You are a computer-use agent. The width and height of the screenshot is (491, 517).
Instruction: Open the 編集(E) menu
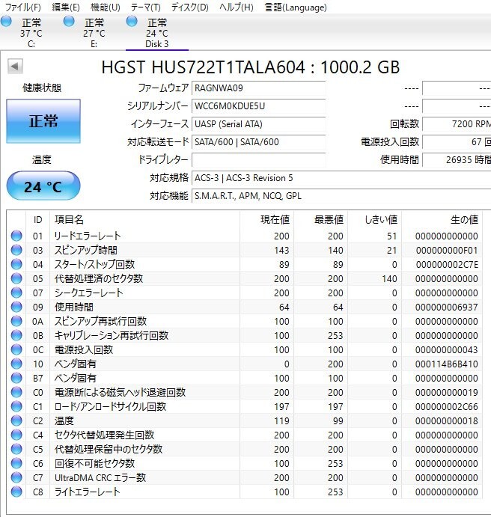(66, 7)
